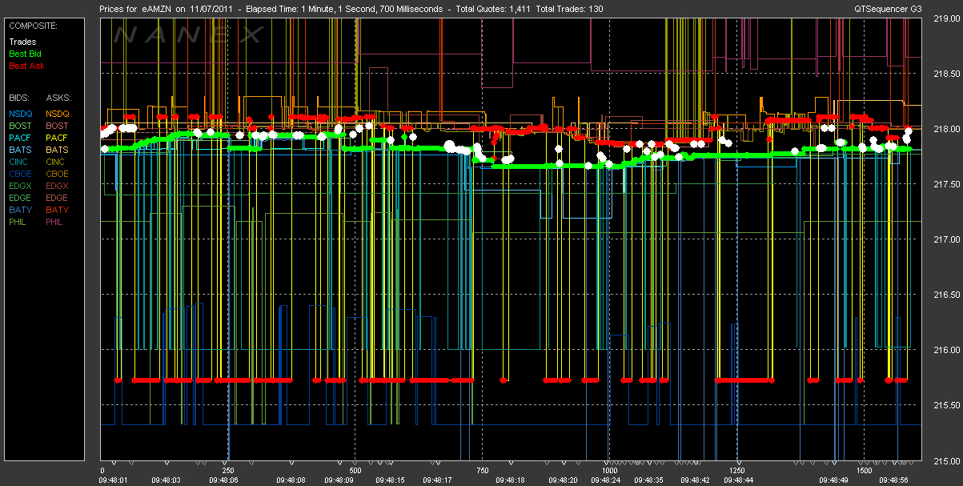963x486 pixels.
Task: Click the 218.50 price axis label
Action: pos(947,74)
